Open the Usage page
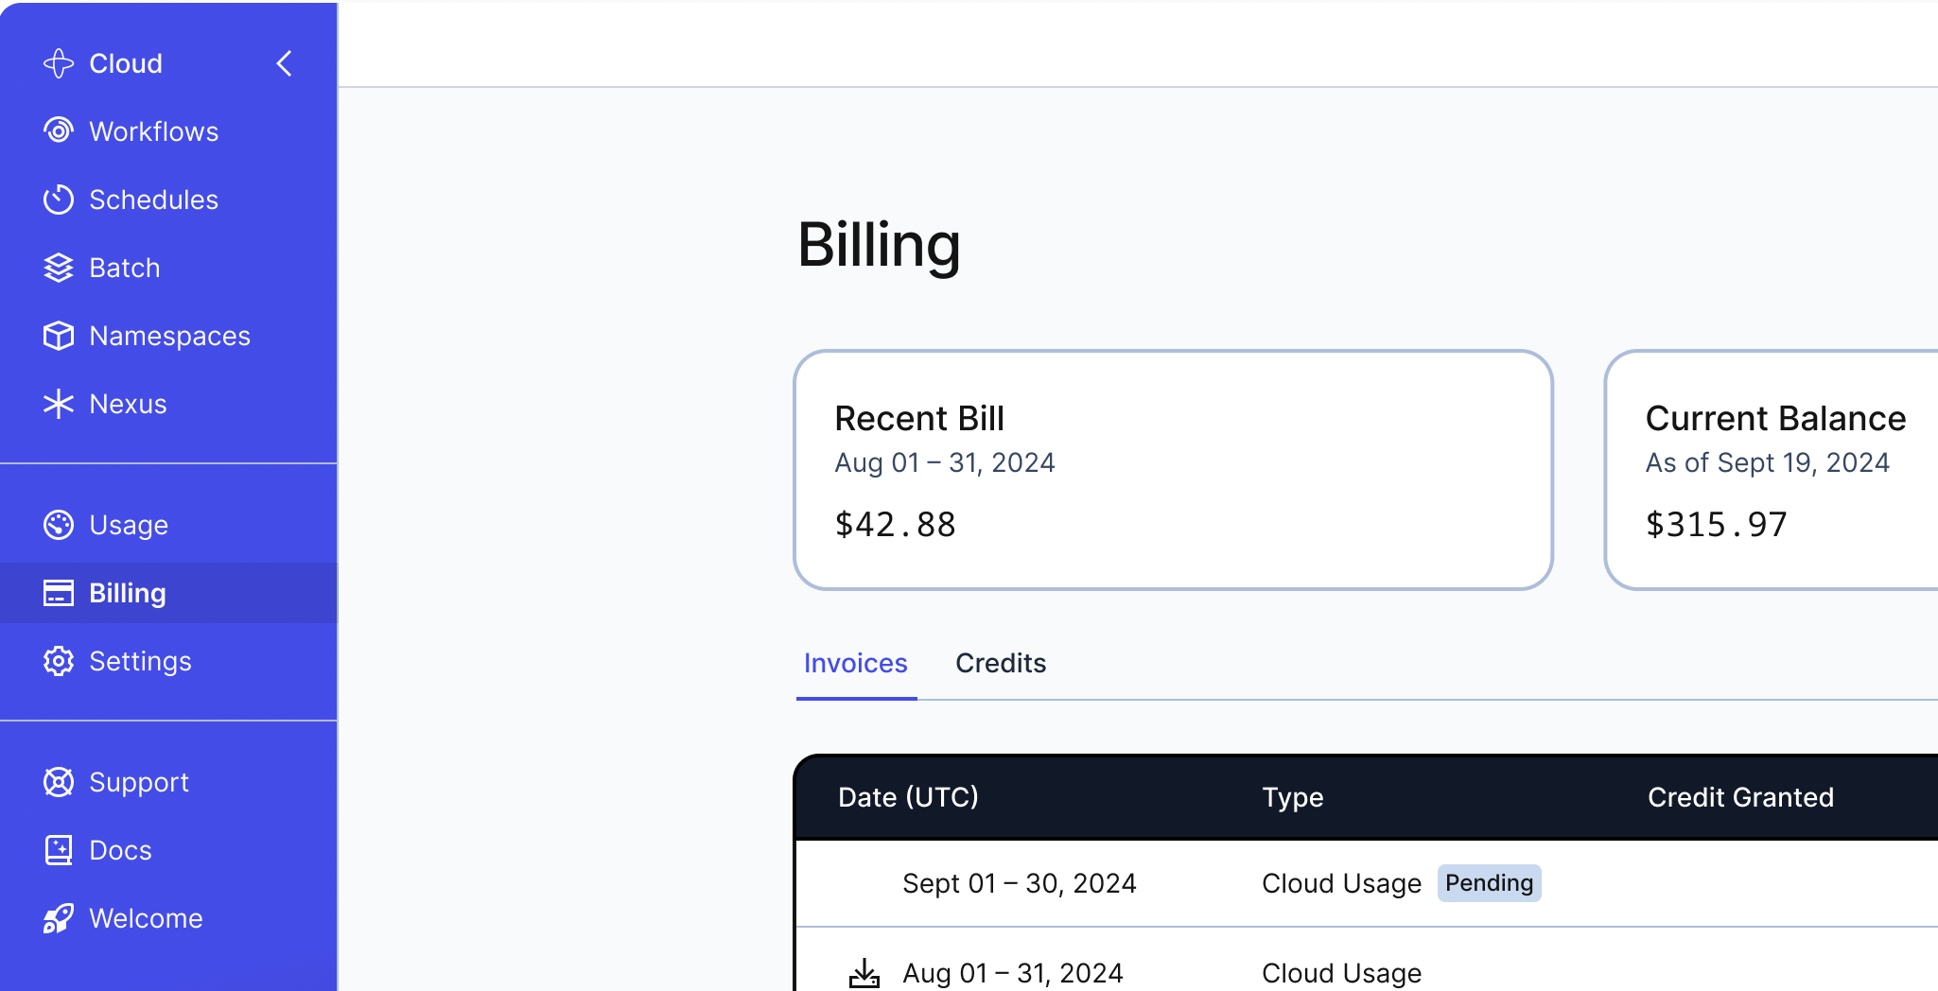 (x=129, y=525)
